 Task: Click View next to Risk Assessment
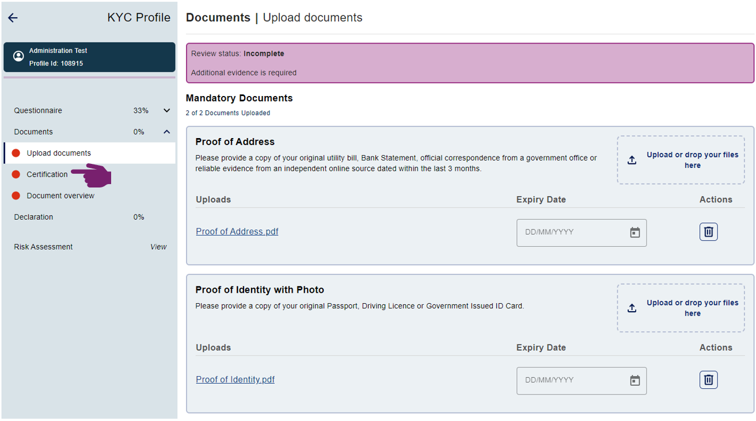tap(158, 247)
